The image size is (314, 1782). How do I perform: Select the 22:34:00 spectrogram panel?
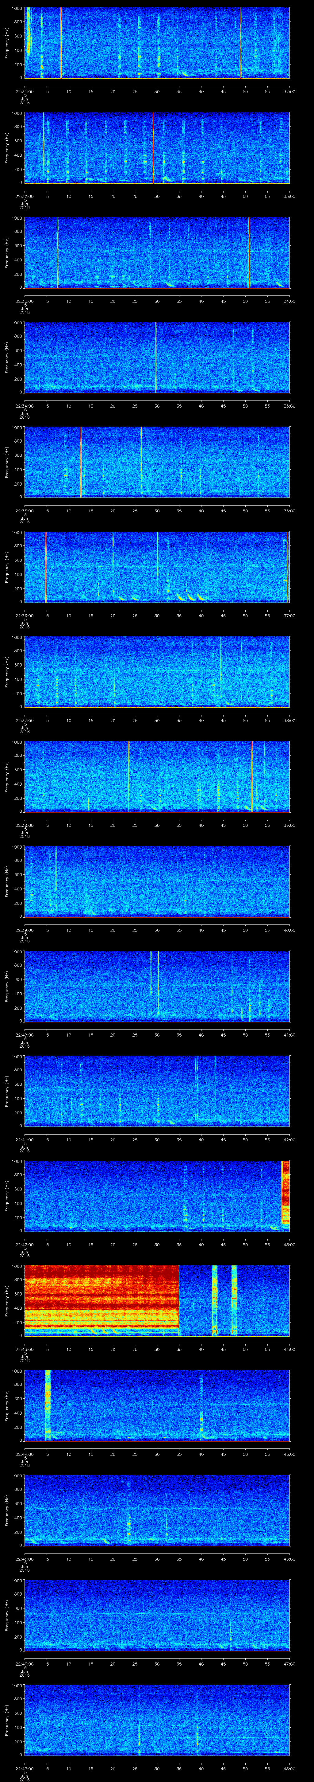point(157,358)
